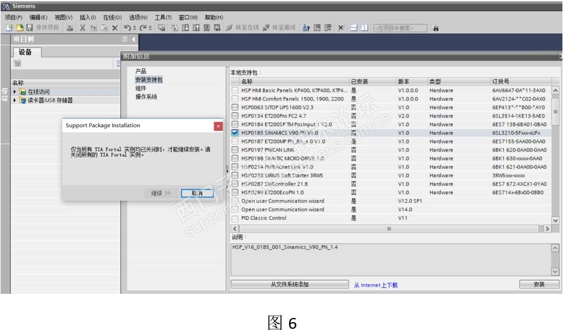Image resolution: width=563 pixels, height=330 pixels.
Task: Open the 帮助(H) menu
Action: click(214, 17)
